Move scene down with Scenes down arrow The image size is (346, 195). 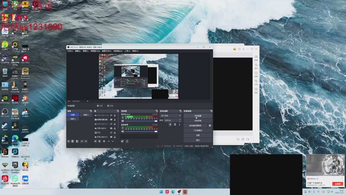pyautogui.click(x=86, y=141)
